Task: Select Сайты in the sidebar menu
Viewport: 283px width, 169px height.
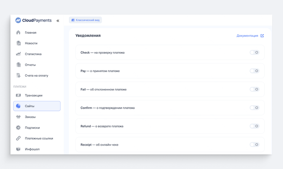Action: (37, 106)
